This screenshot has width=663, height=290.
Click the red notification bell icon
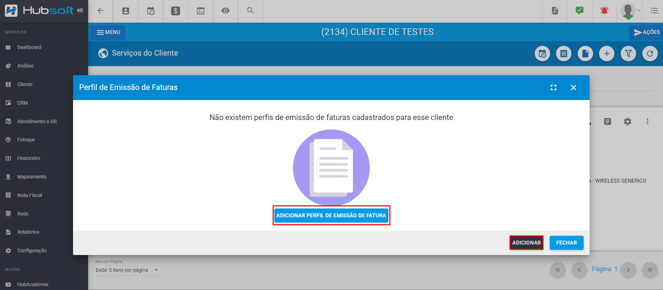(604, 11)
